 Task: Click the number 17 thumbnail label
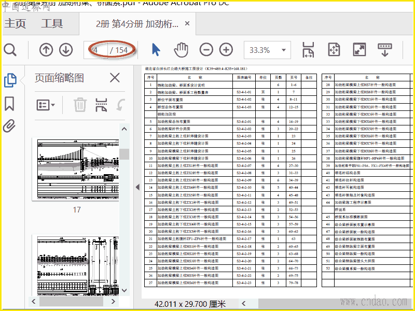[77, 210]
